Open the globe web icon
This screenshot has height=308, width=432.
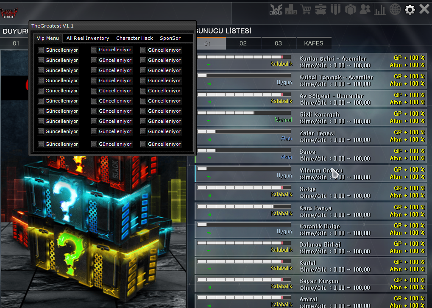[395, 9]
